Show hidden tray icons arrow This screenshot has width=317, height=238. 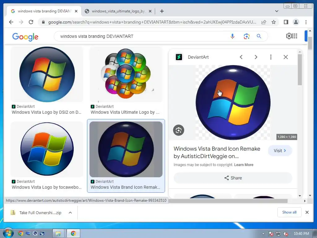263,234
